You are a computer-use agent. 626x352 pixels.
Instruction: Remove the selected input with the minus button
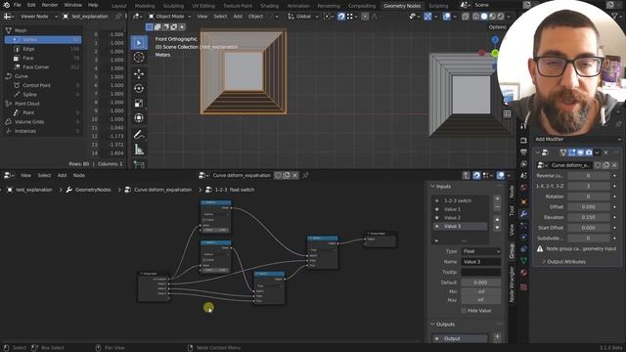click(497, 207)
